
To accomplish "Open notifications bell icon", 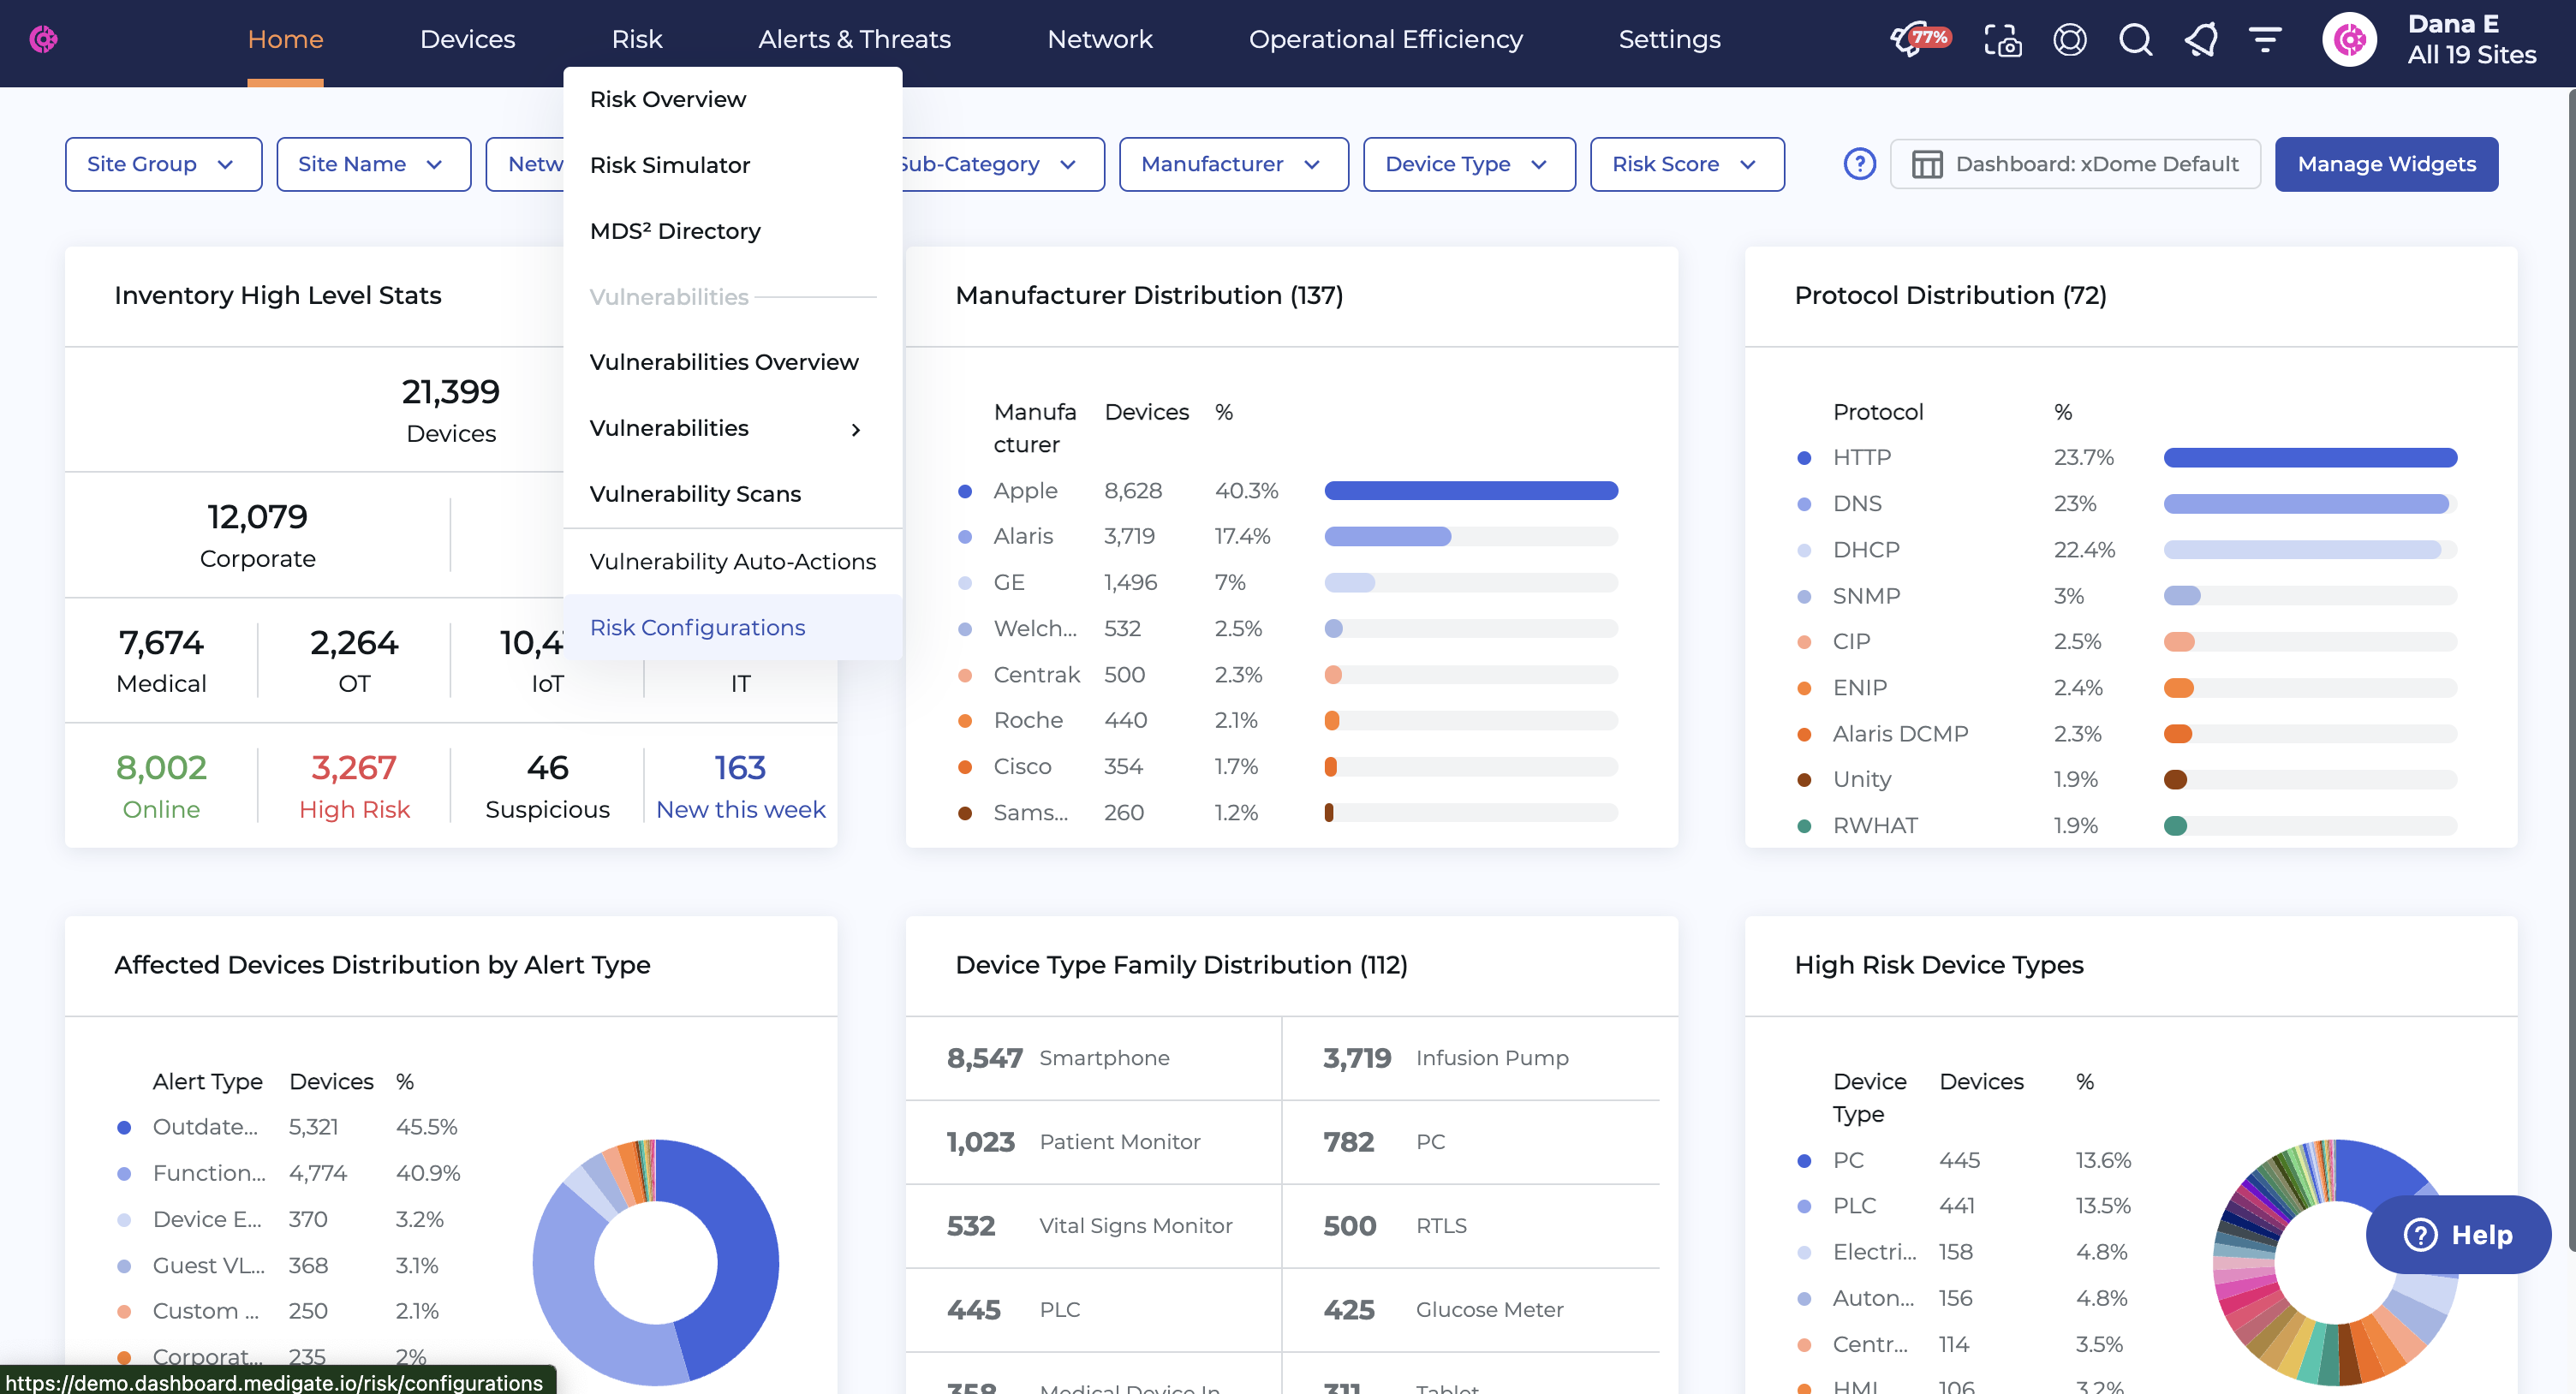I will 2200,40.
